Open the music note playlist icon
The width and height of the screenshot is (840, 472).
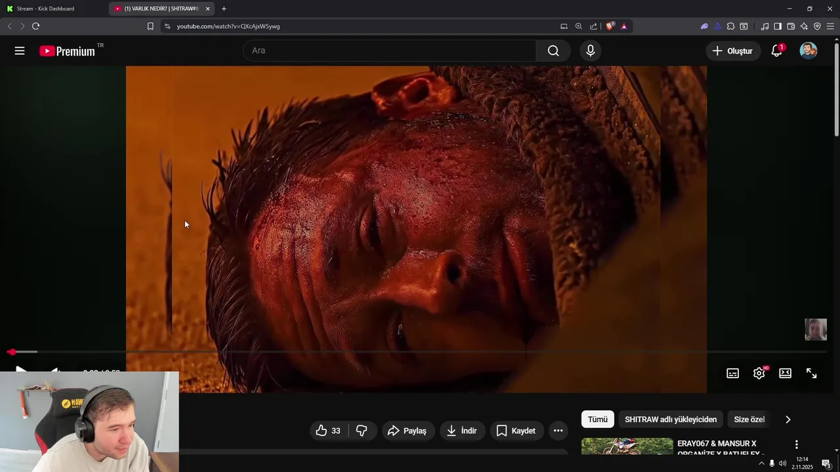pos(765,26)
